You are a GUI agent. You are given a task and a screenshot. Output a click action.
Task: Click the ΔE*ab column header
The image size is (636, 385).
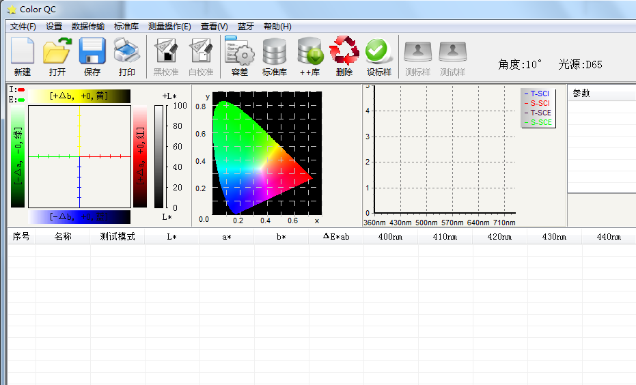click(x=336, y=237)
